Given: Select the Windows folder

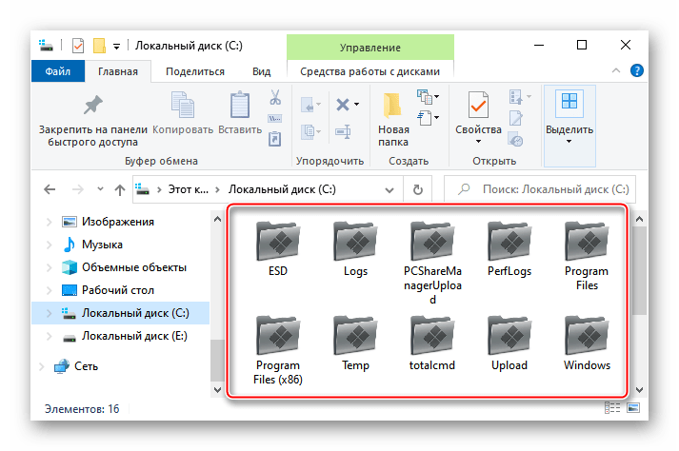Looking at the screenshot, I should (587, 343).
